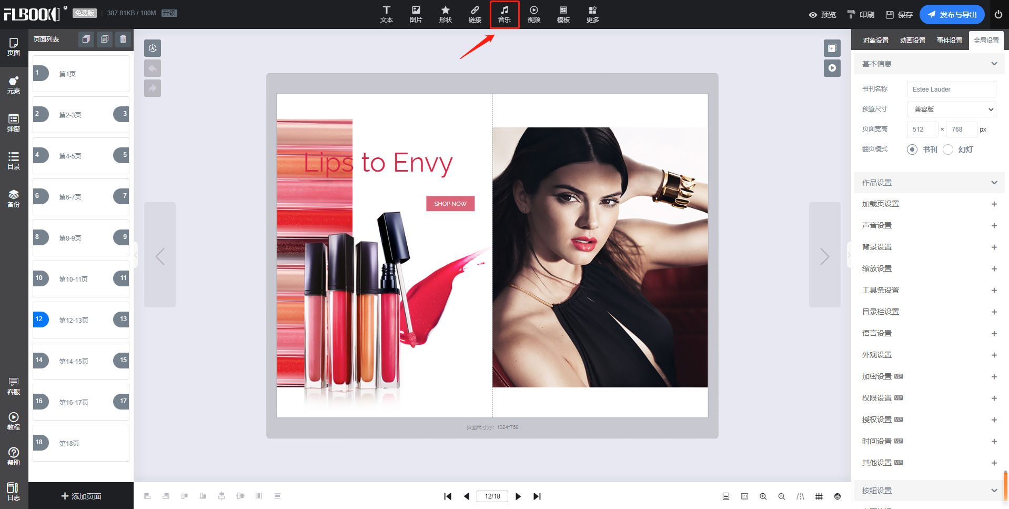The image size is (1009, 509).
Task: Edit the 书刊名称 field Estee Lauder
Action: 952,89
